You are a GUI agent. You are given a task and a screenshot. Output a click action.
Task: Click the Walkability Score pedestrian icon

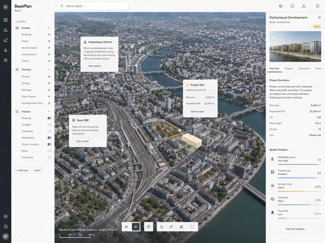pos(272,159)
